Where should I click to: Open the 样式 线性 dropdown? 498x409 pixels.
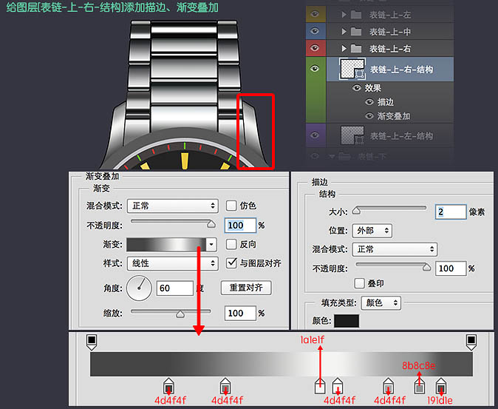pyautogui.click(x=173, y=263)
